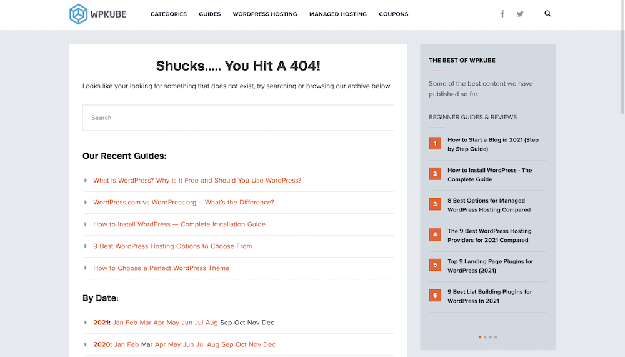
Task: Open the 2021 archive link
Action: [101, 322]
